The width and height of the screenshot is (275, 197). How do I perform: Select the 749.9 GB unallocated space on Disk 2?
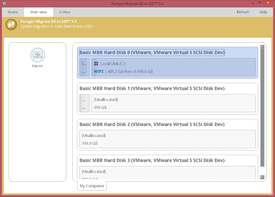[167, 139]
